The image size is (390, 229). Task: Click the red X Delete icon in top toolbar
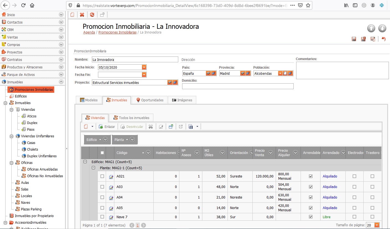pyautogui.click(x=82, y=15)
